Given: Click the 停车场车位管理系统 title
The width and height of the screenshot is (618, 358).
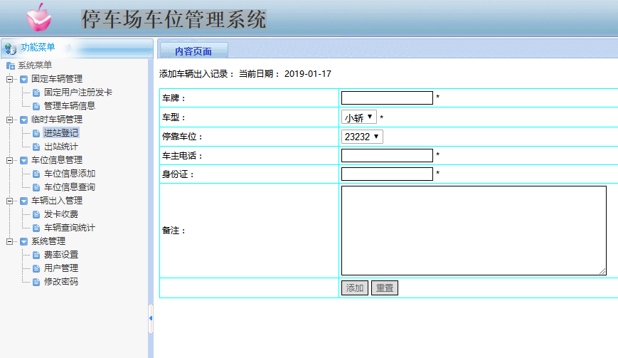Looking at the screenshot, I should (174, 19).
